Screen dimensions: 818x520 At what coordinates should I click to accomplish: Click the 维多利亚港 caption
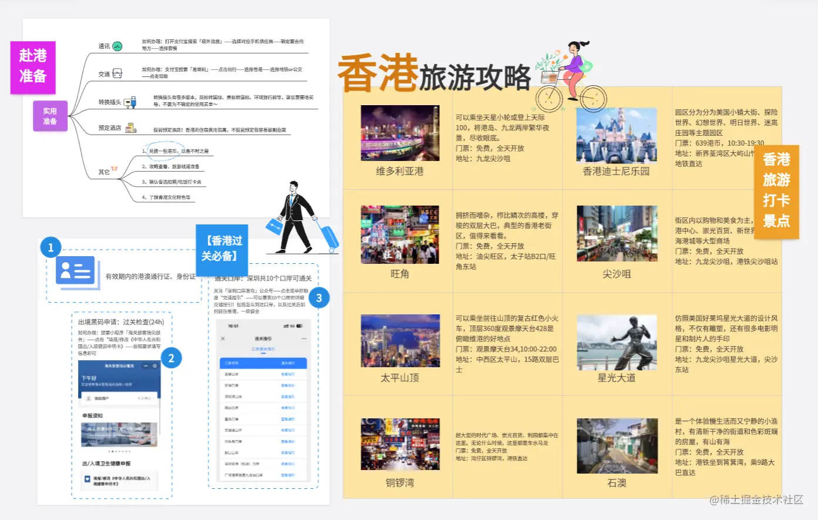[x=400, y=172]
